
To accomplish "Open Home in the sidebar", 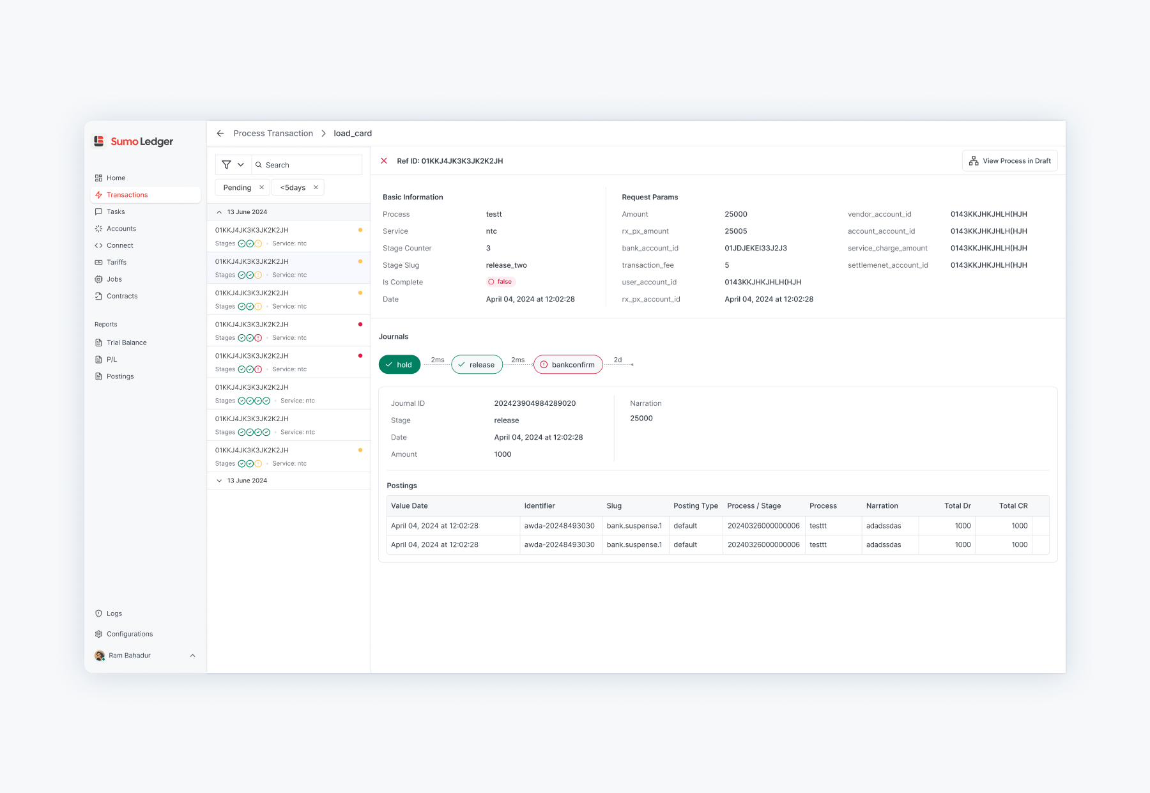I will [x=146, y=178].
